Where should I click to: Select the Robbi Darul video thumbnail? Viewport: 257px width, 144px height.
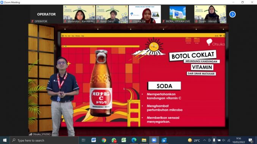point(112,14)
